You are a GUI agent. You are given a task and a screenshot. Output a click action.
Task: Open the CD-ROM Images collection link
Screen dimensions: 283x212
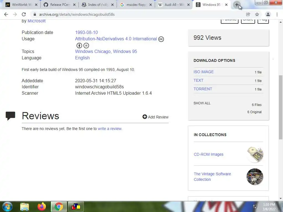tap(208, 154)
